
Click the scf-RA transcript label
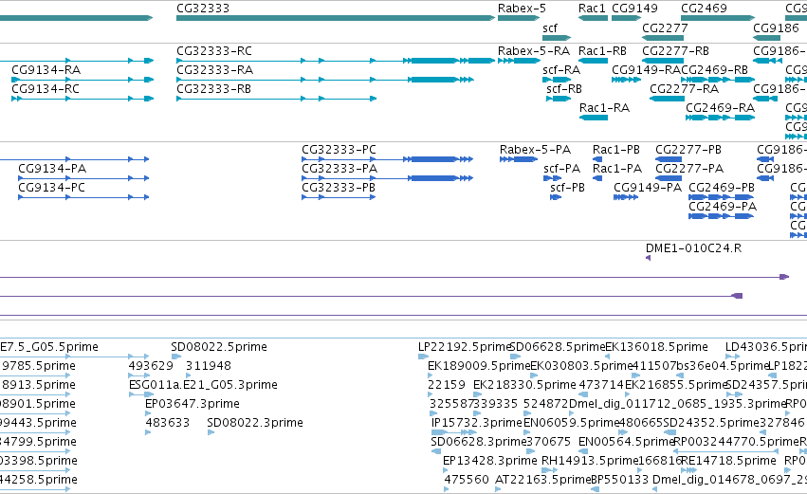coord(561,70)
